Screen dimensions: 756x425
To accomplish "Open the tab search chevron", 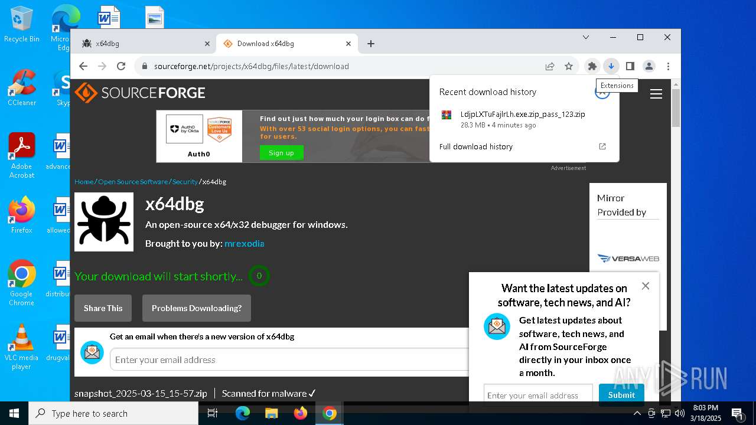I will point(586,37).
